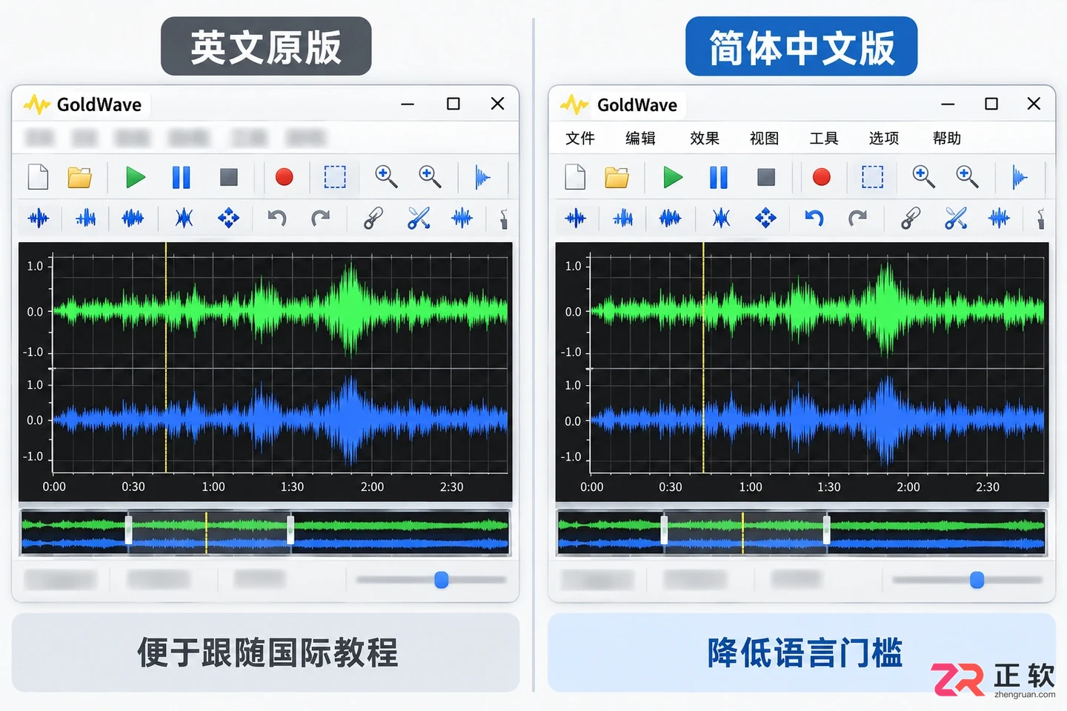
Task: Click 2:30 time label in Chinese window
Action: pyautogui.click(x=988, y=487)
